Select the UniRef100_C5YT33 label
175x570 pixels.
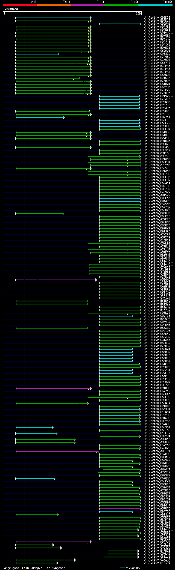click(x=157, y=316)
